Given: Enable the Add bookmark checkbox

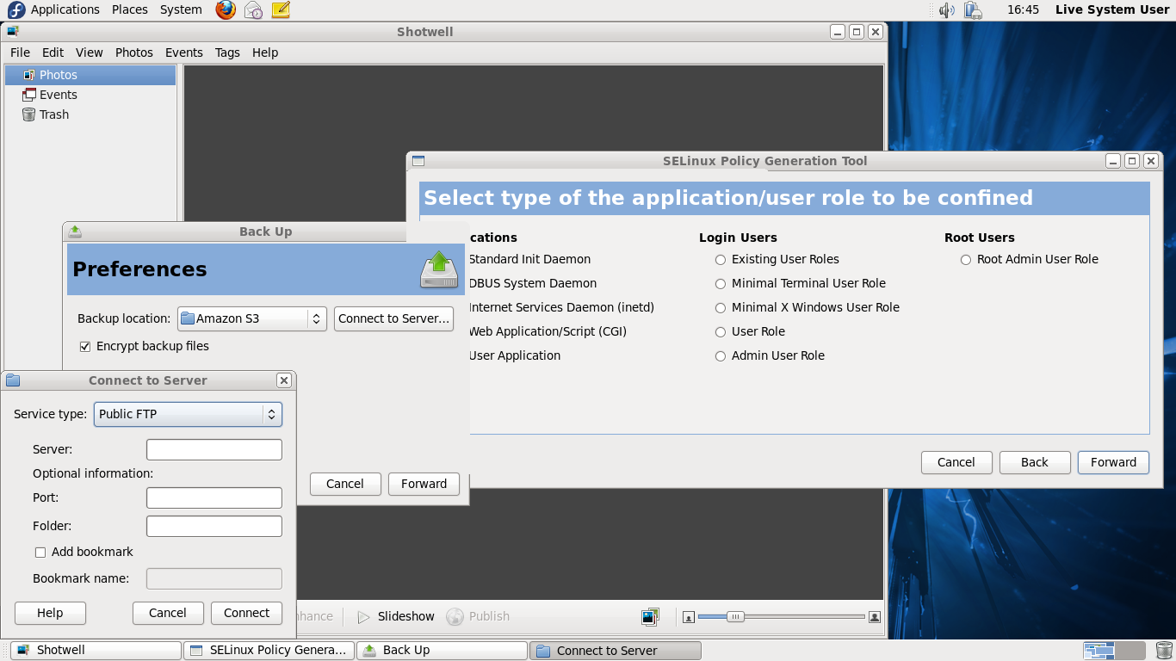Looking at the screenshot, I should point(40,553).
